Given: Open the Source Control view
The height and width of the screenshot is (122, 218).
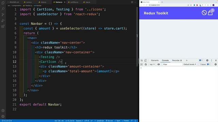Looking at the screenshot, I should pyautogui.click(x=3, y=15).
